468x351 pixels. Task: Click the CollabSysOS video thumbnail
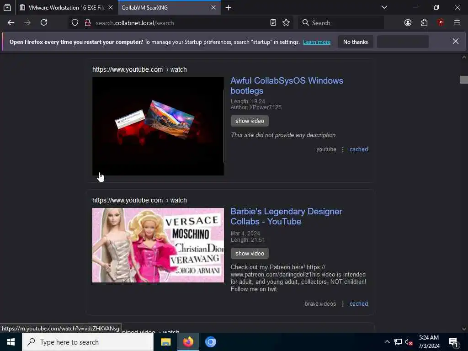(158, 126)
